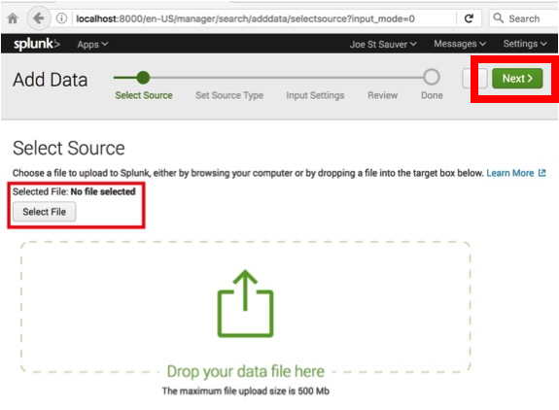Screen dimensions: 559x410
Task: Click the Select File button
Action: [x=44, y=212]
